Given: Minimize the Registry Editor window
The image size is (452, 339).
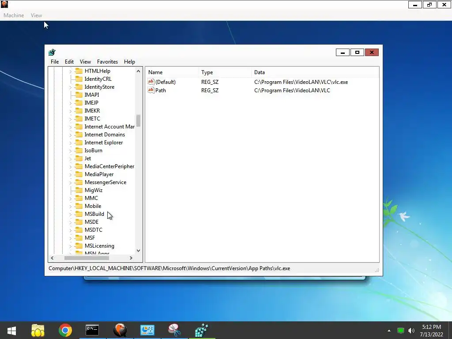Looking at the screenshot, I should (343, 52).
